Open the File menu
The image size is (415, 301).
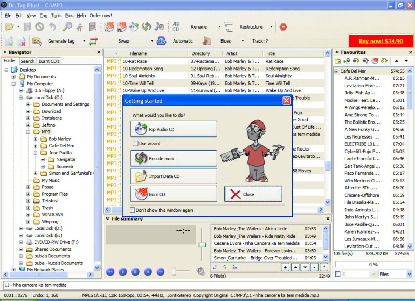(x=8, y=16)
